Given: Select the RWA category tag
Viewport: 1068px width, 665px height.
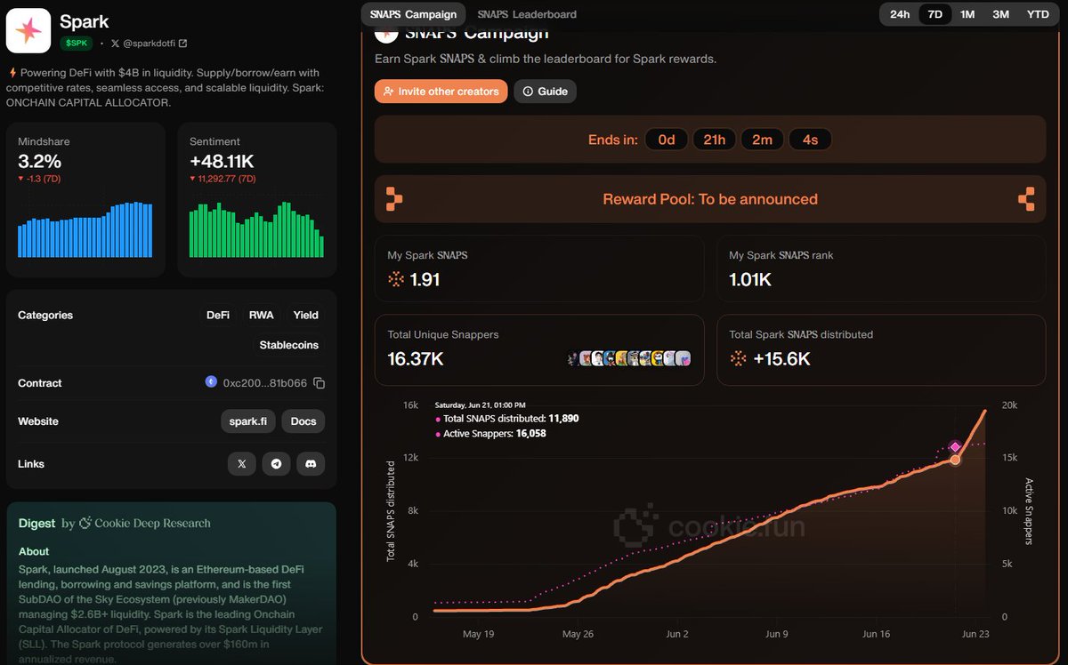Looking at the screenshot, I should (262, 315).
